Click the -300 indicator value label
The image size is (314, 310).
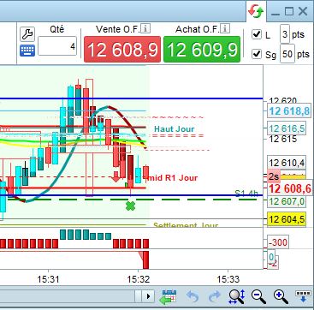[x=278, y=242]
